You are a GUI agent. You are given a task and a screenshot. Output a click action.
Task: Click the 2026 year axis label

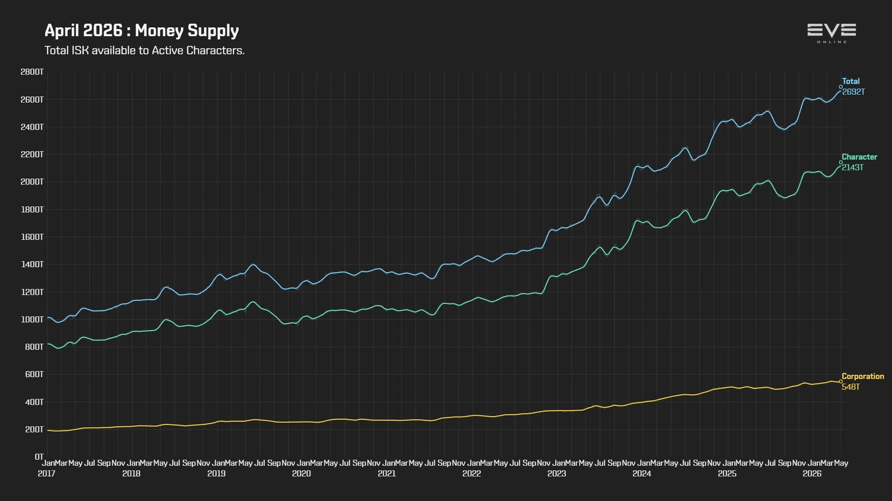[x=812, y=474]
